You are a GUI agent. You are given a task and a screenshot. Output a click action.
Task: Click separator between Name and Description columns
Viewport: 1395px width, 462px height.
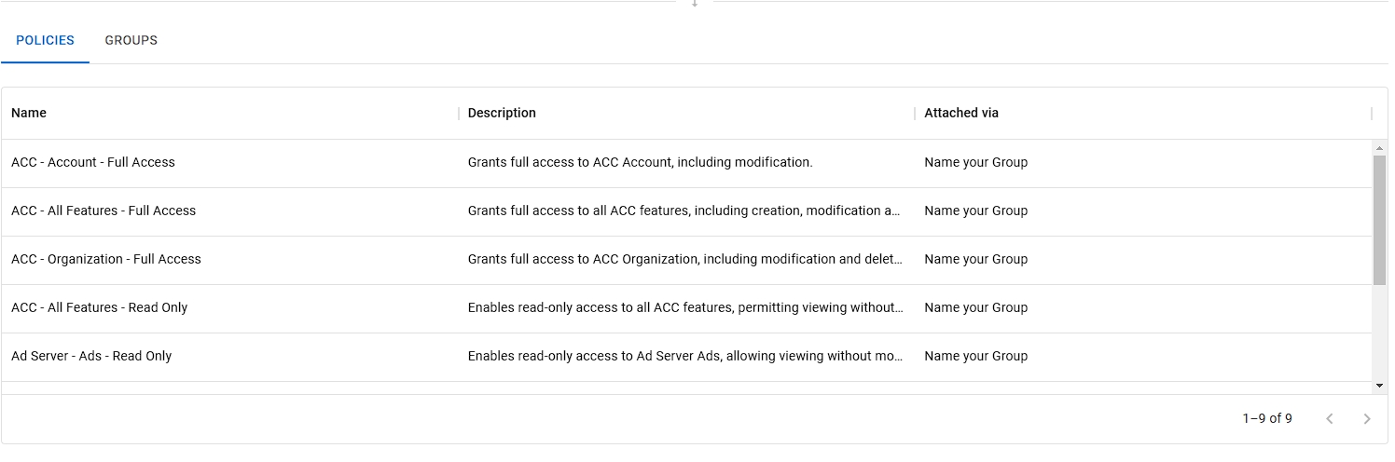[459, 114]
